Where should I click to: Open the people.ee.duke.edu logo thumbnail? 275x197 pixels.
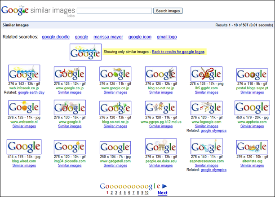tap(161, 146)
